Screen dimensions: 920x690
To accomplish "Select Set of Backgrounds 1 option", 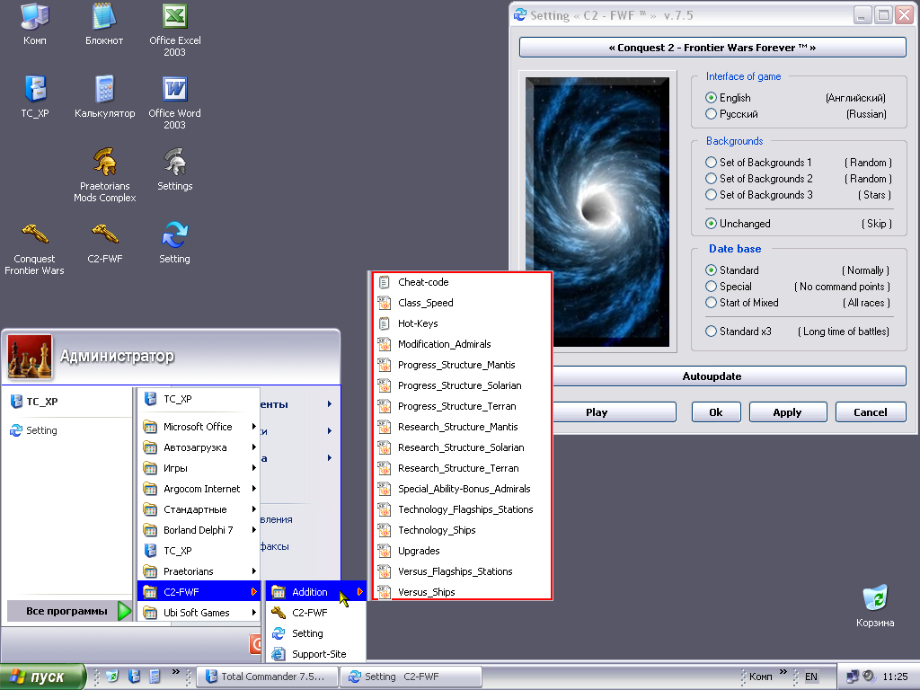I will coord(712,162).
